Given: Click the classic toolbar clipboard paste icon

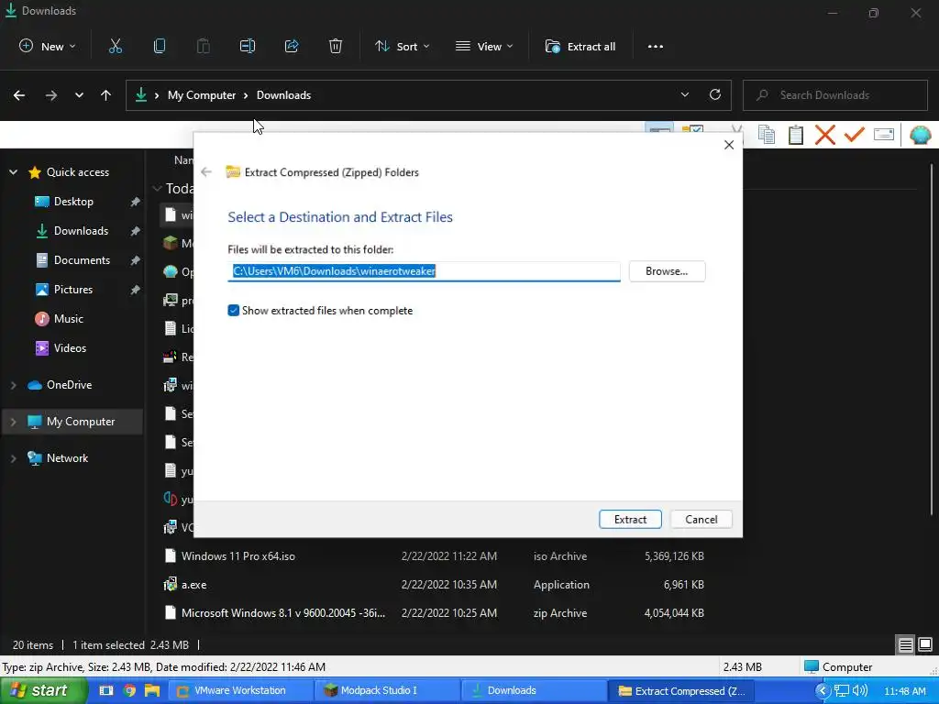Looking at the screenshot, I should (796, 135).
